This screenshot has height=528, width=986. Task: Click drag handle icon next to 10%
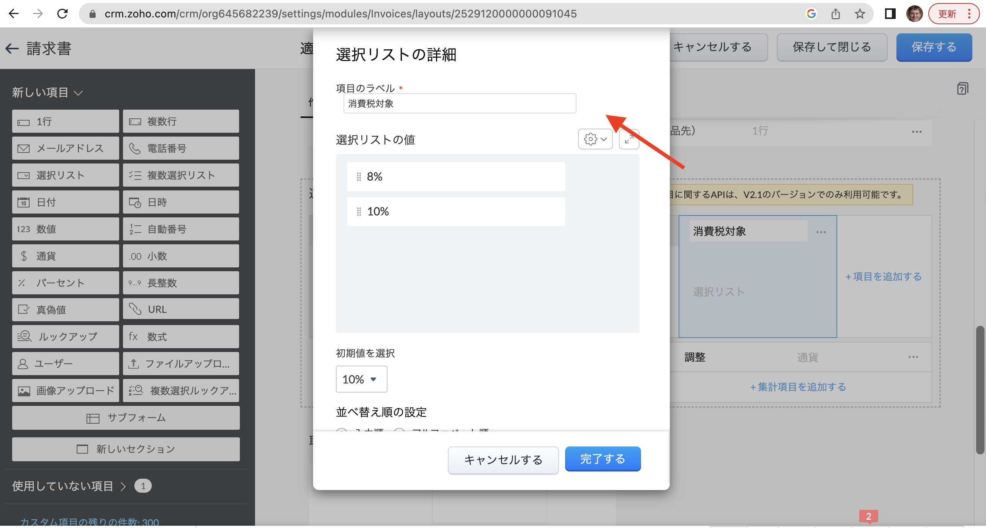pos(359,211)
